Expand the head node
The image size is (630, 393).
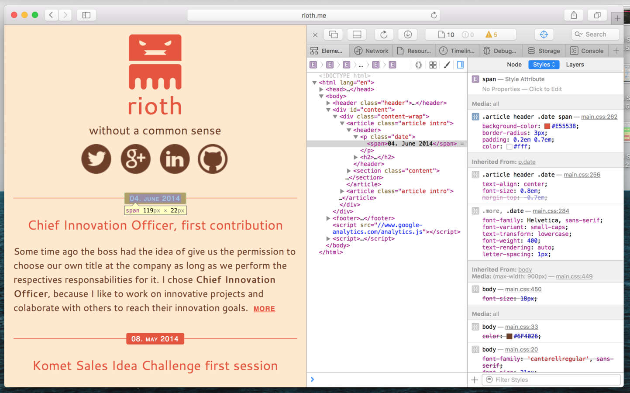321,90
